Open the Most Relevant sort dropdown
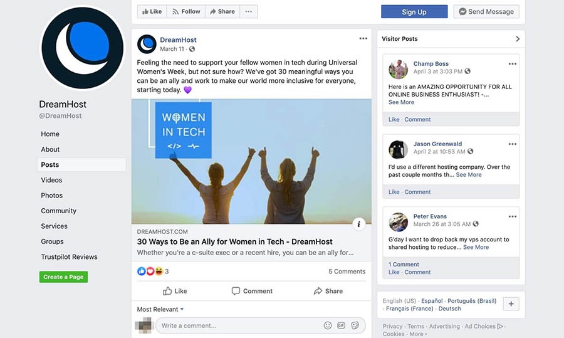This screenshot has height=338, width=564. pos(160,309)
